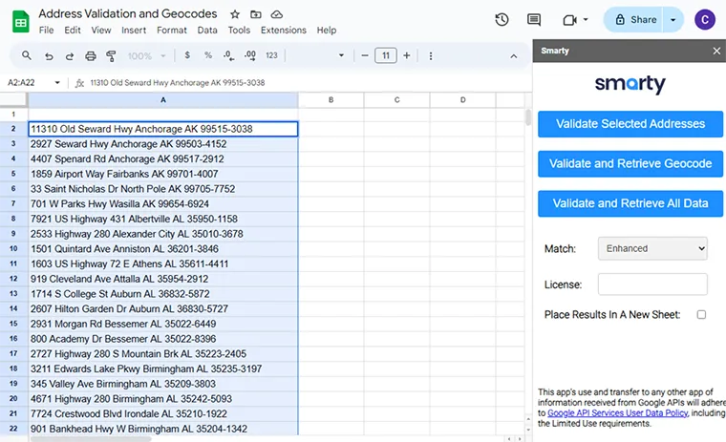
Task: Open the Data menu
Action: (x=207, y=31)
